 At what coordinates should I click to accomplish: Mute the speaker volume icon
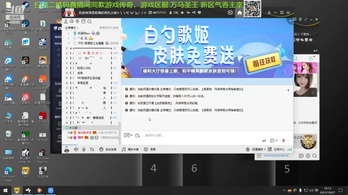coord(76,149)
